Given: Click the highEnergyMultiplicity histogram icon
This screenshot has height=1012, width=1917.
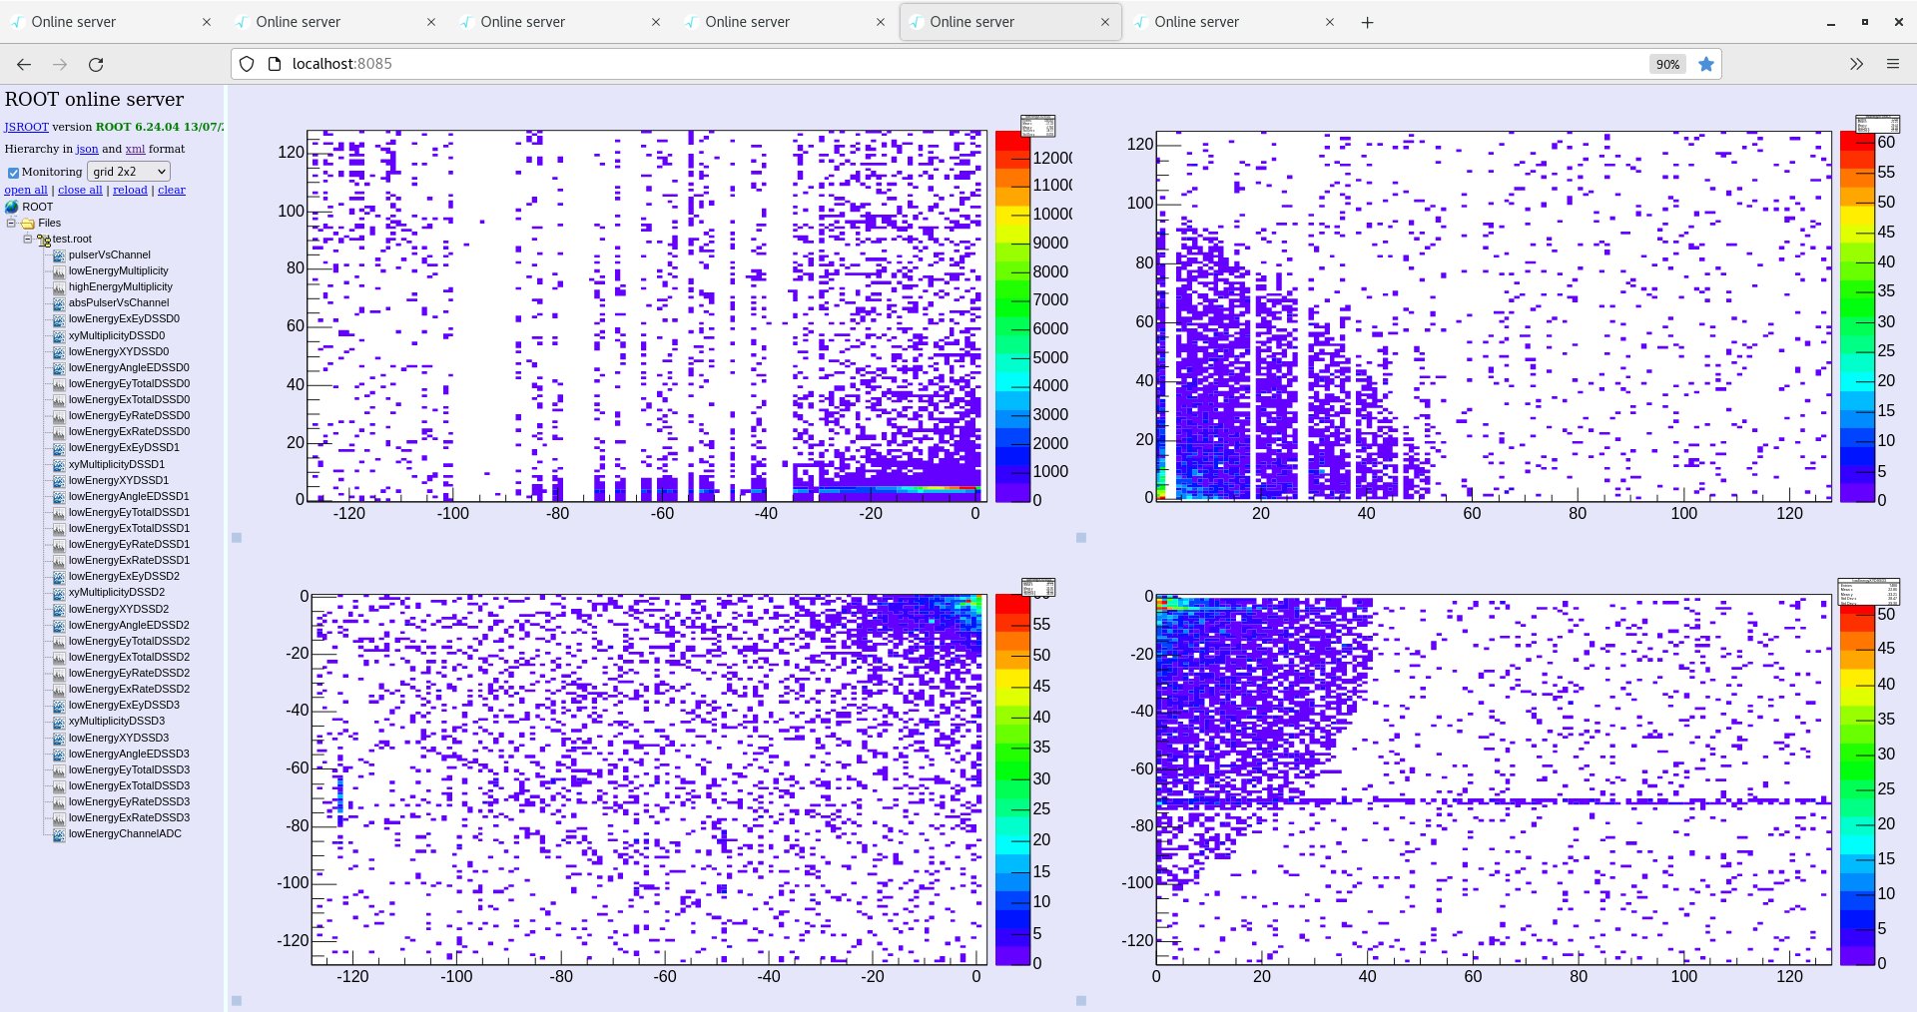Looking at the screenshot, I should click(x=58, y=286).
